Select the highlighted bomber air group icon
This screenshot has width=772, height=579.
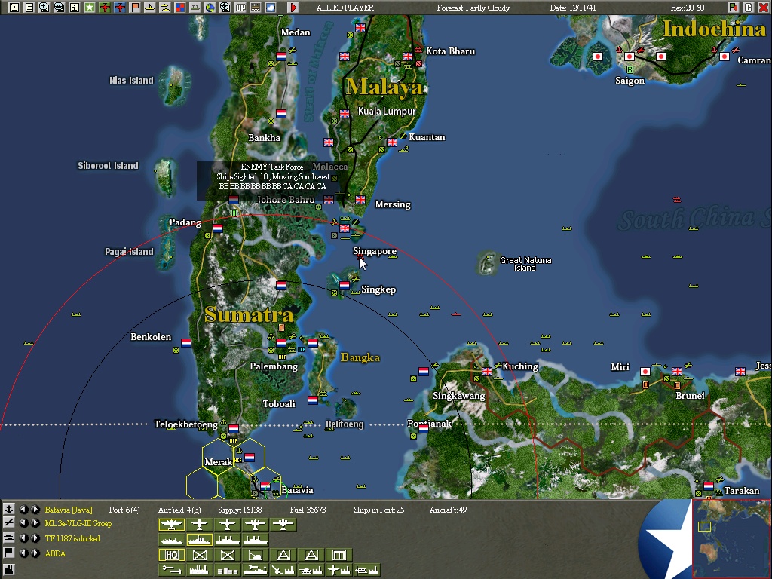(171, 525)
